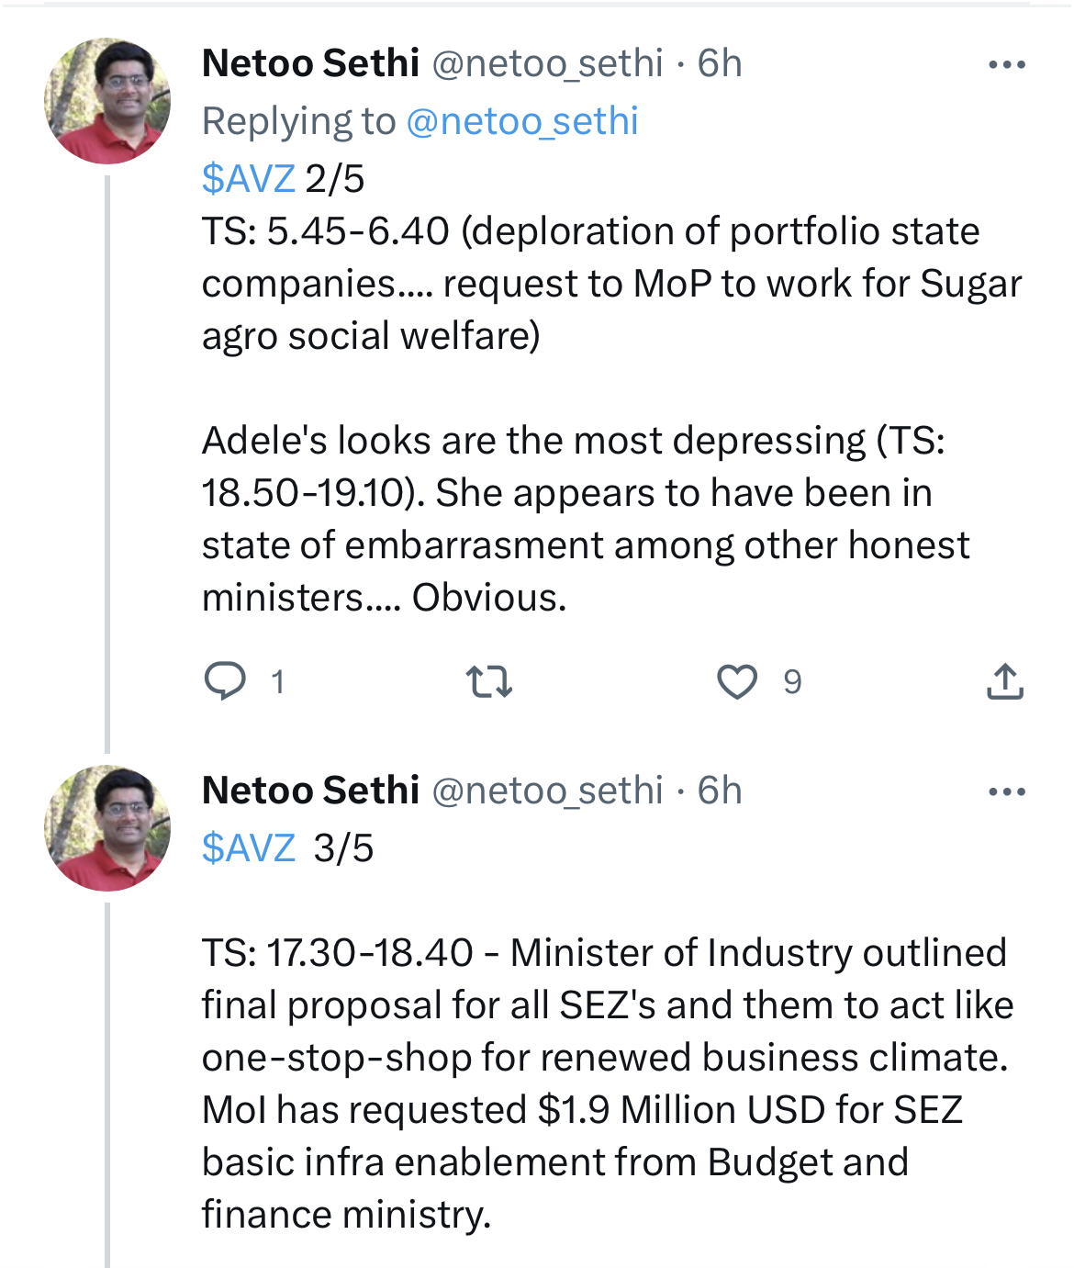Open the 6h timestamp on the 2/5 tweet
Viewport: 1074px width, 1268px height.
tap(720, 63)
